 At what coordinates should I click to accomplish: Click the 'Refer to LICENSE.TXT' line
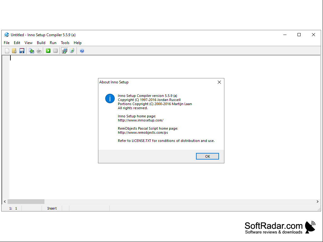point(166,141)
